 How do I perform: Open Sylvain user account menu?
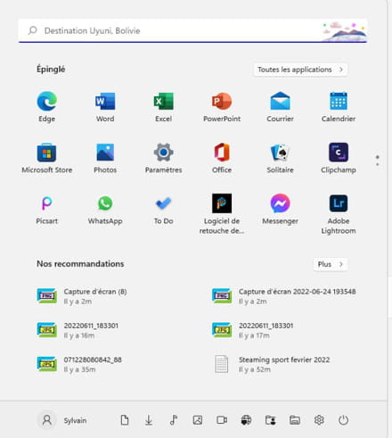click(x=61, y=420)
